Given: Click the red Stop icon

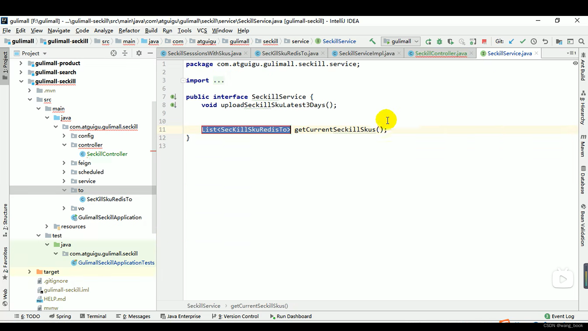Looking at the screenshot, I should [484, 41].
